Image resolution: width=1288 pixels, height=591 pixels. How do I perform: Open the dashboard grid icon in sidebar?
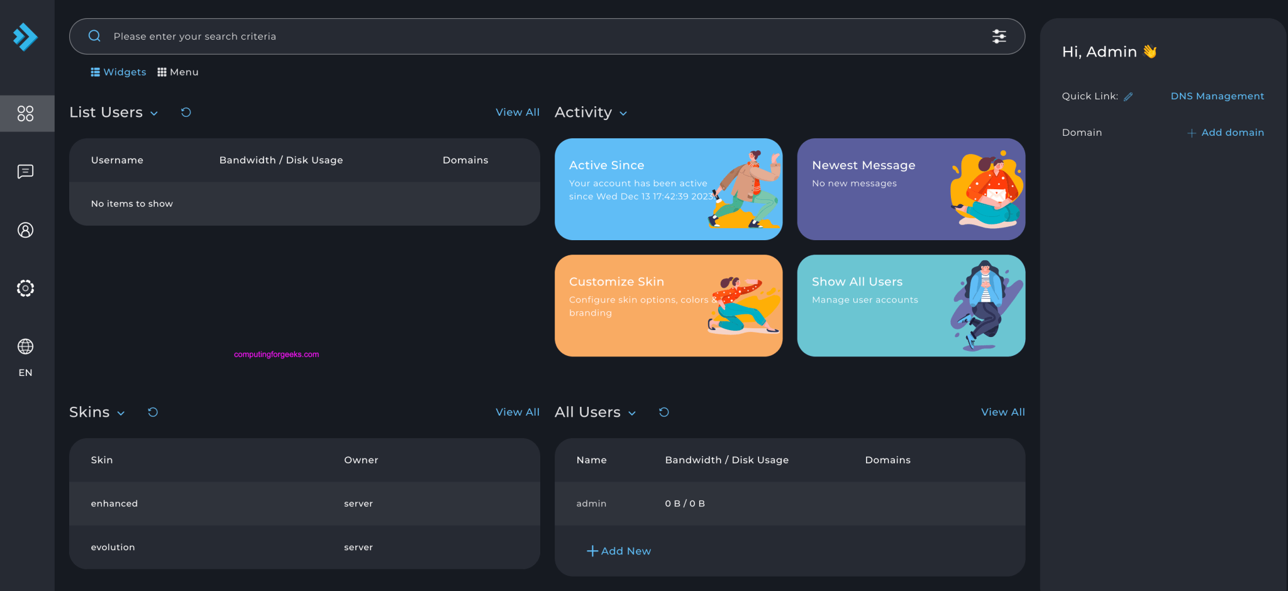26,114
